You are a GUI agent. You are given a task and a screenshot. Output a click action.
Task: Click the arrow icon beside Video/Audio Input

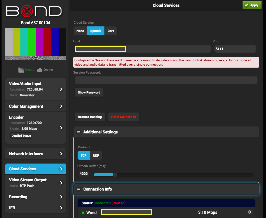coord(61,89)
